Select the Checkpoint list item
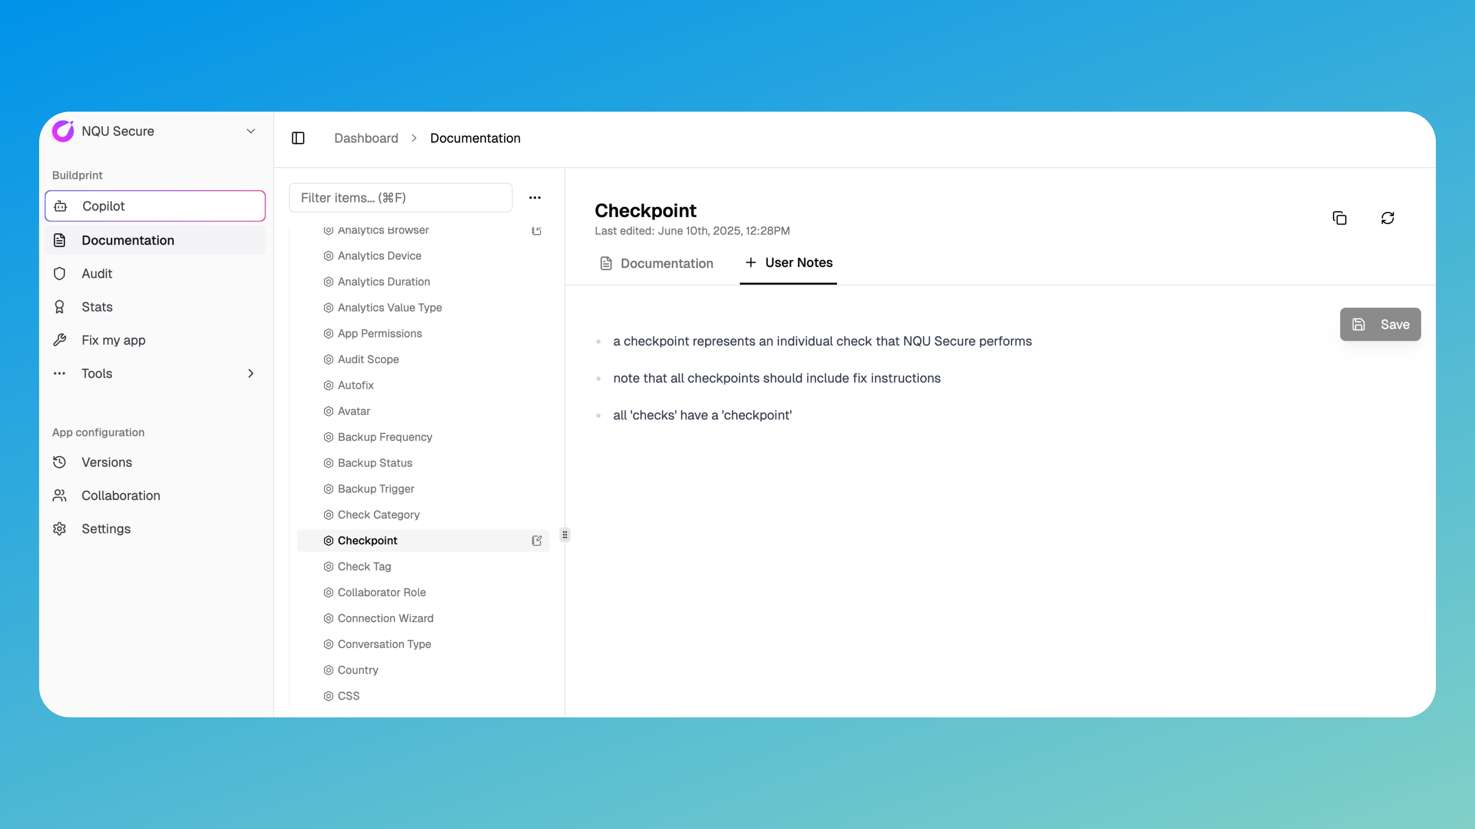 pos(423,541)
